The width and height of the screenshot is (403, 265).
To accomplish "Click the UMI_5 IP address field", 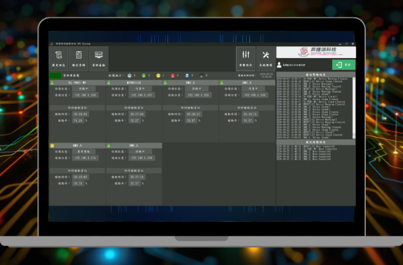I will point(142,158).
